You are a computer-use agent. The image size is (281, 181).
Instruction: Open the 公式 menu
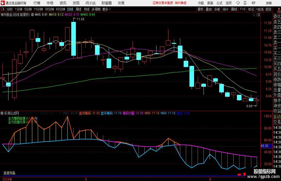tap(219, 3)
